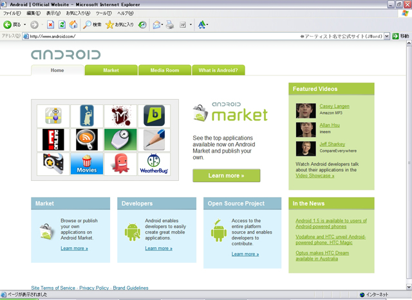Viewport: 412px width, 300px height.
Task: Click the blue chef figure app icon
Action: [87, 116]
